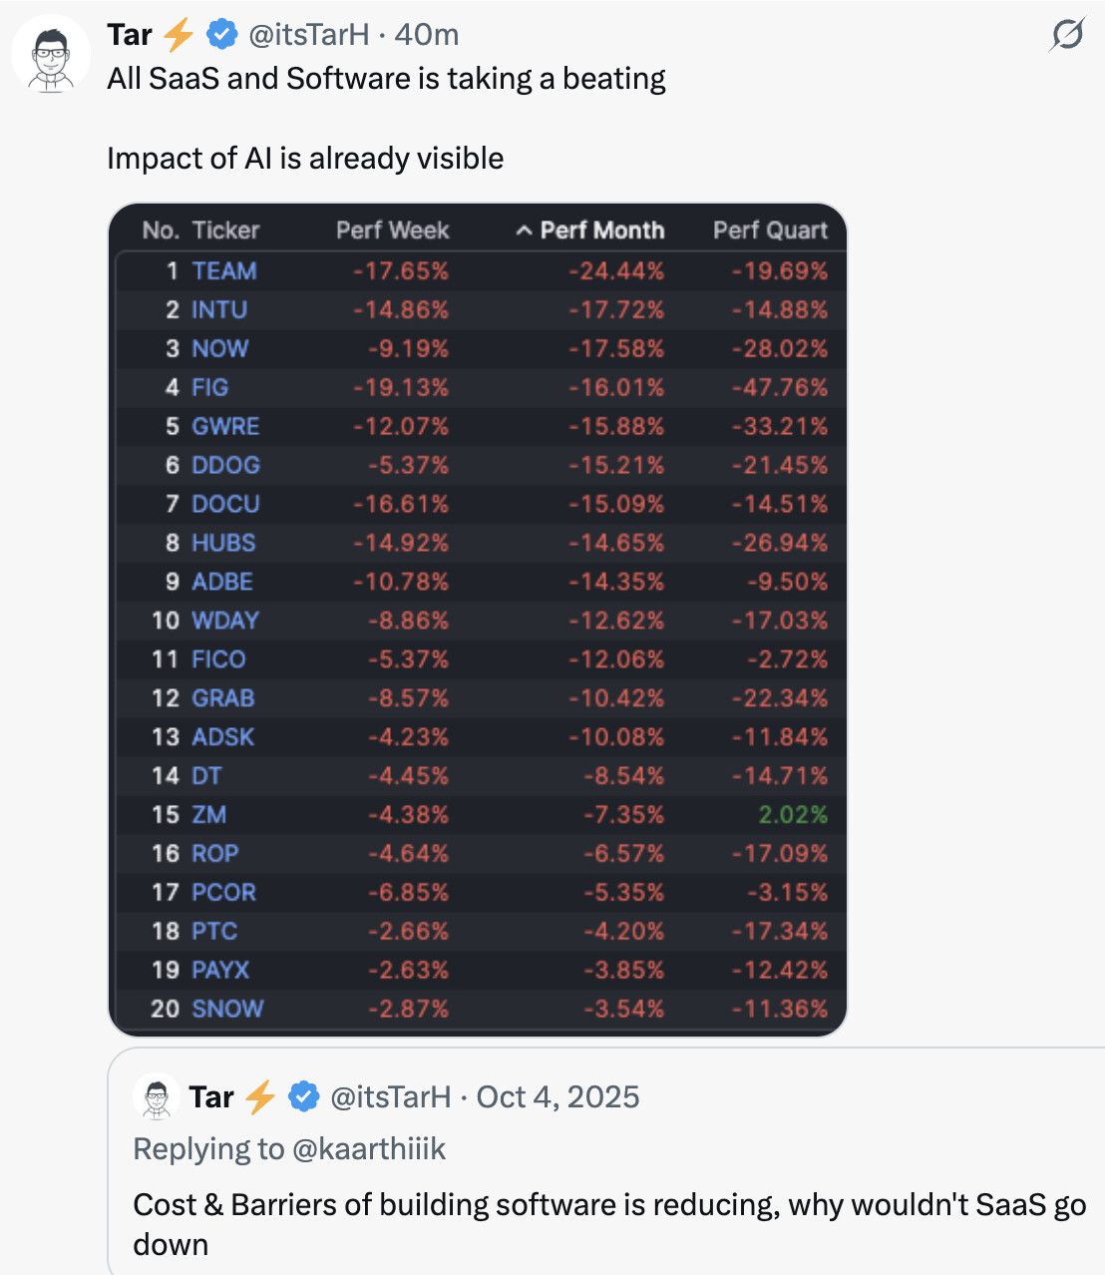The image size is (1105, 1275).
Task: Open the @kaarthiiik mention link
Action: click(369, 1149)
